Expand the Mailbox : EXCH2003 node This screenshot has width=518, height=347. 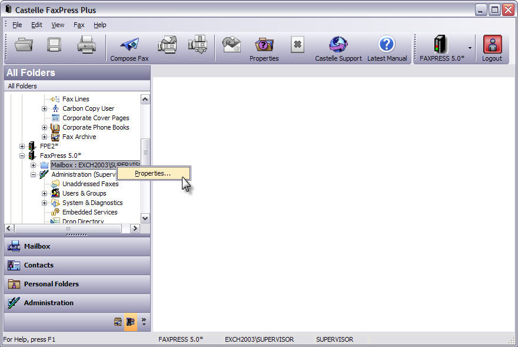[33, 165]
